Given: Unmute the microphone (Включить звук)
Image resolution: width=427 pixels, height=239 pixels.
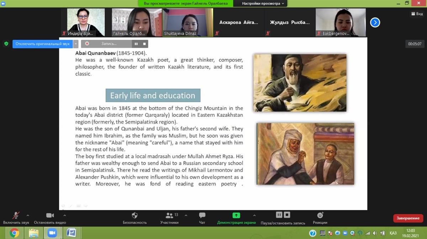Looking at the screenshot, I should (16, 216).
